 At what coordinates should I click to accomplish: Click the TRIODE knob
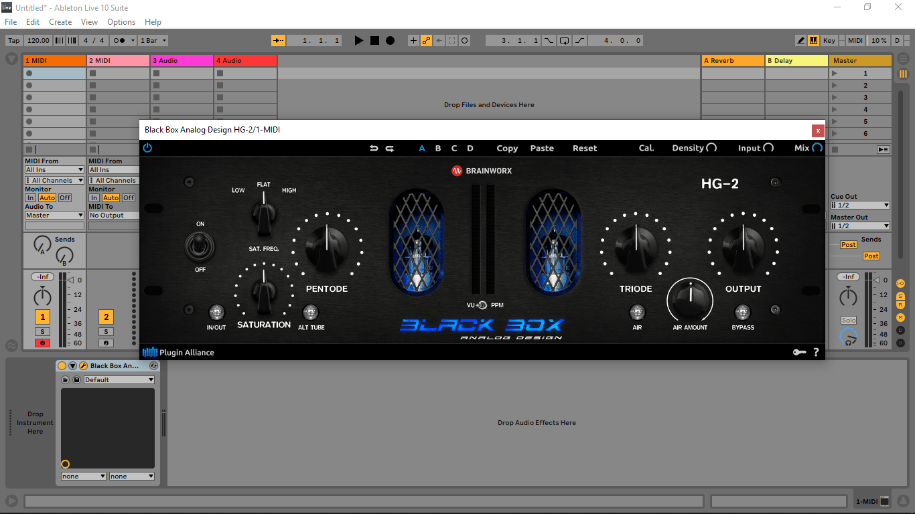click(636, 248)
